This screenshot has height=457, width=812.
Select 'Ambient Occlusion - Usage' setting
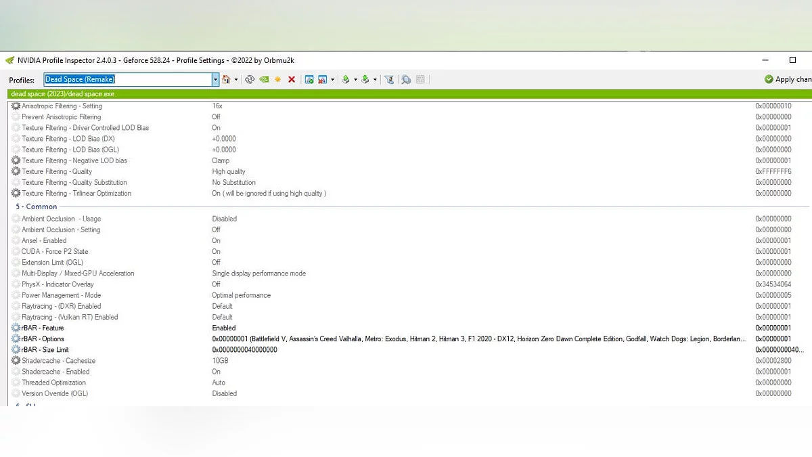[62, 219]
